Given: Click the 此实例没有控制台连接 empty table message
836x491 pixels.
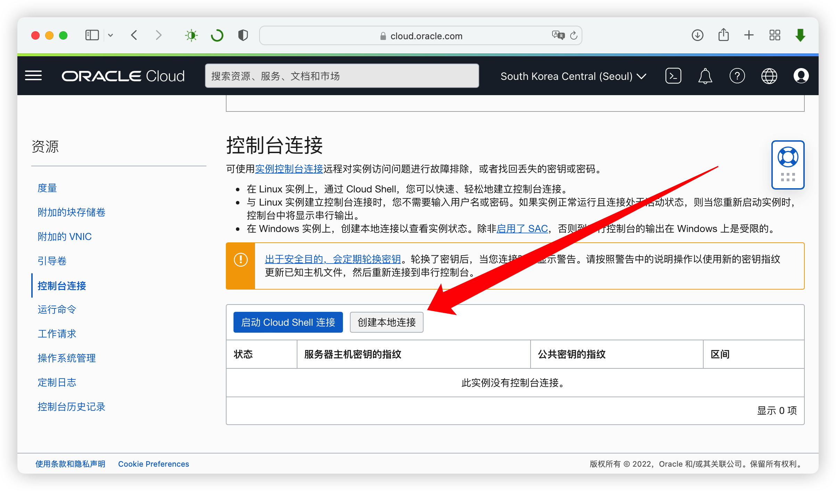Looking at the screenshot, I should 515,383.
